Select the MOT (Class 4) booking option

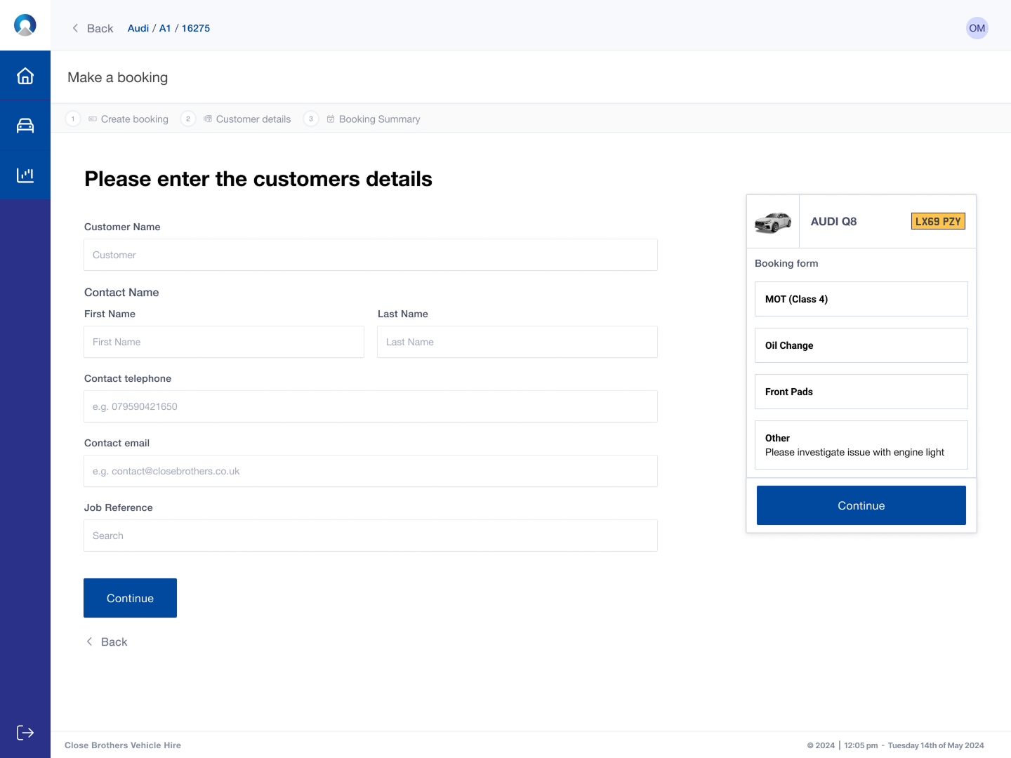click(x=861, y=299)
